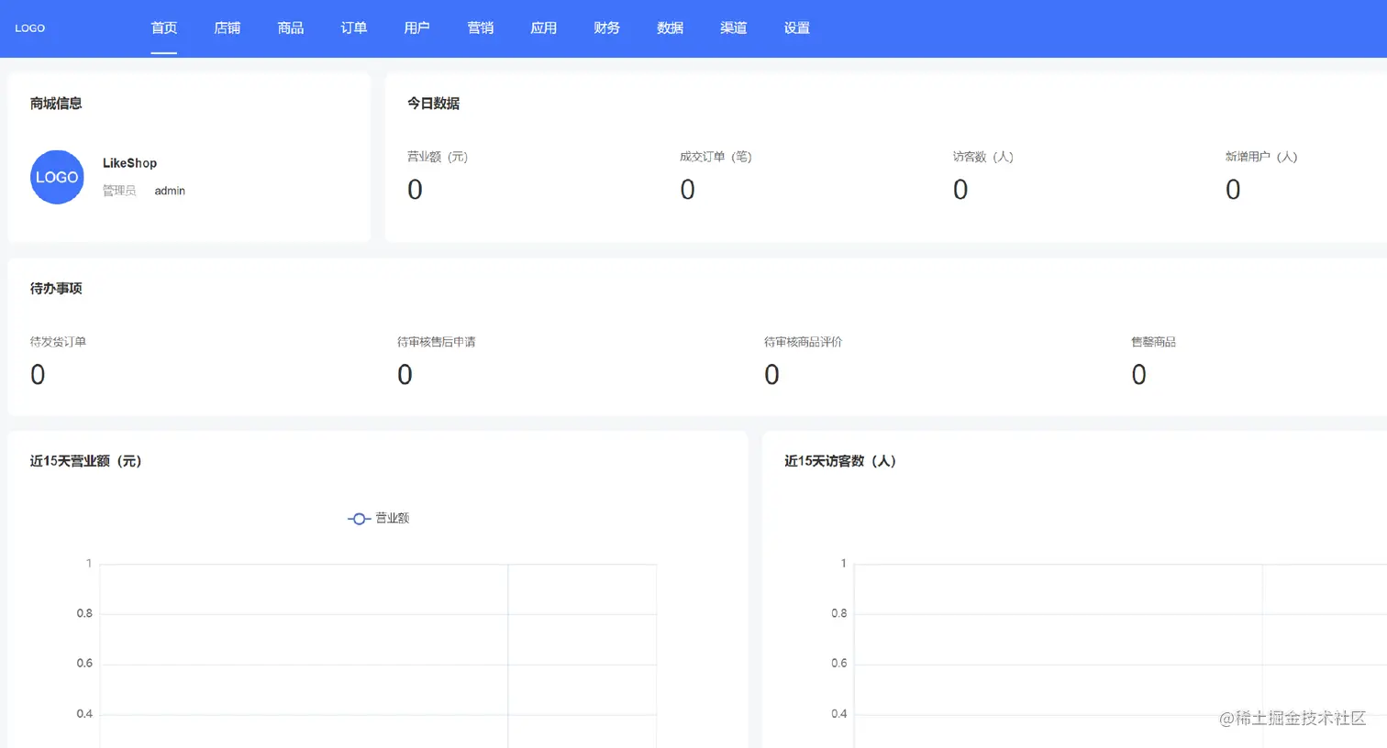The height and width of the screenshot is (748, 1387).
Task: Click the 新增用户（人）value
Action: pyautogui.click(x=1233, y=189)
